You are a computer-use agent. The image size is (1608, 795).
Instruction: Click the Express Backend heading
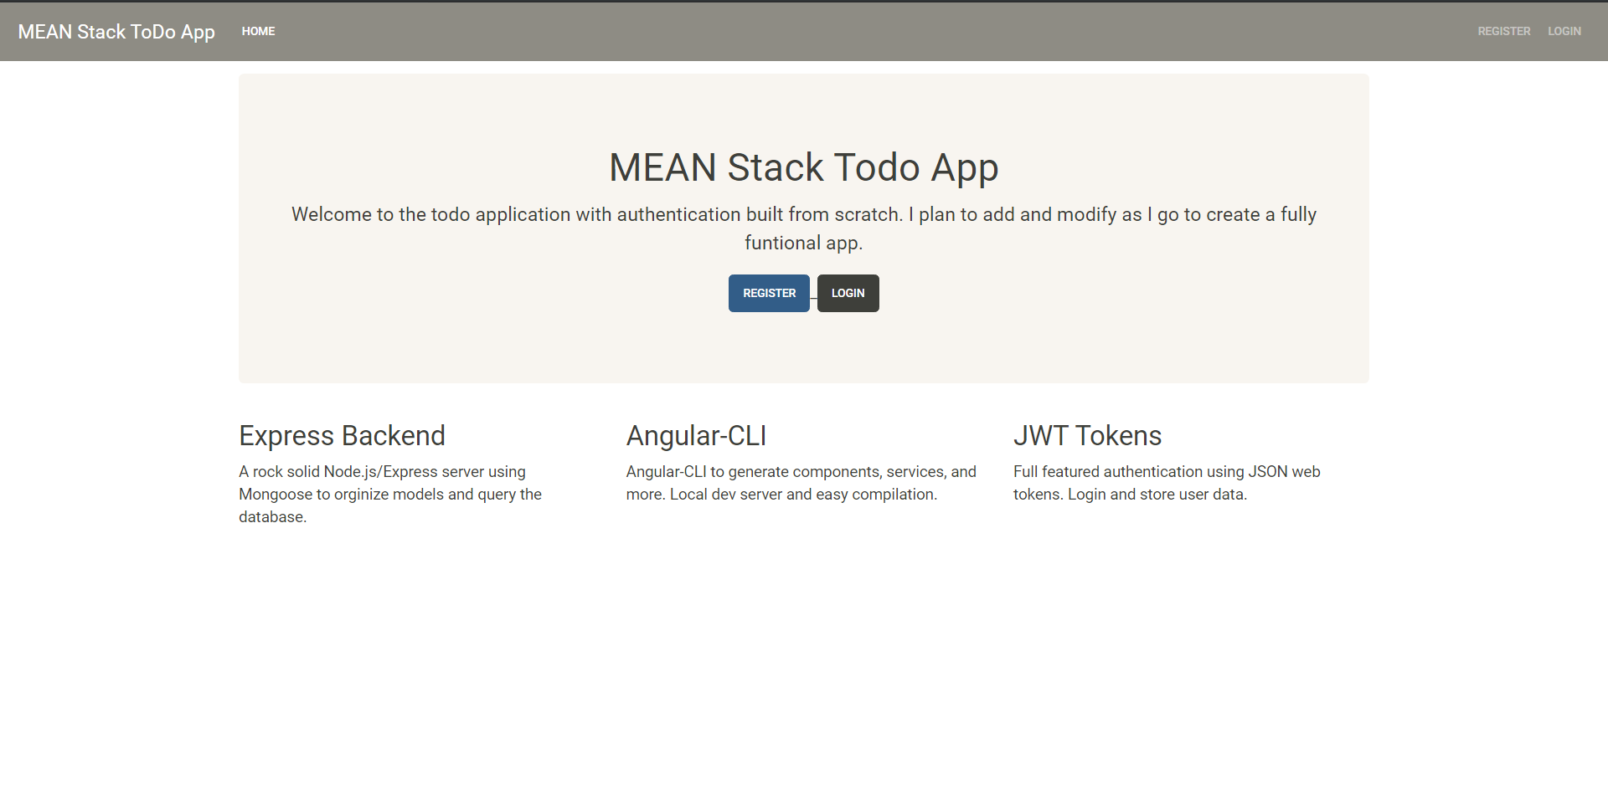[x=342, y=436]
